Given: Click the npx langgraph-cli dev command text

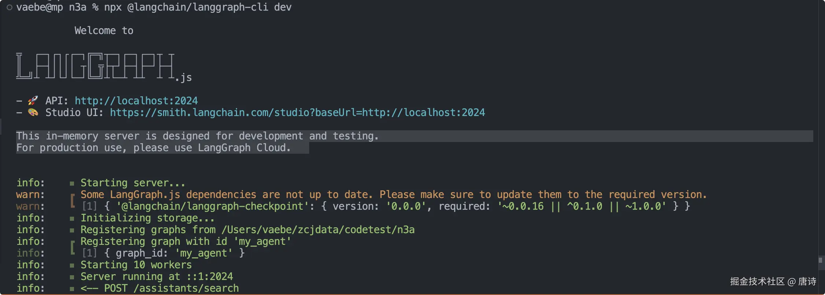Looking at the screenshot, I should click(x=198, y=7).
